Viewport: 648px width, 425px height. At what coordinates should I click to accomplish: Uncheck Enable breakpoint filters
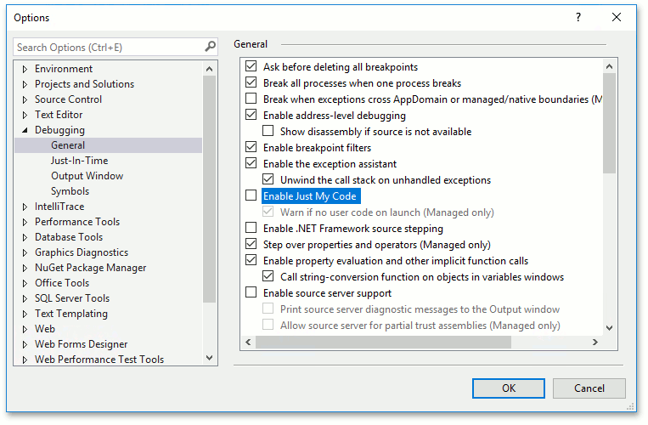(251, 147)
